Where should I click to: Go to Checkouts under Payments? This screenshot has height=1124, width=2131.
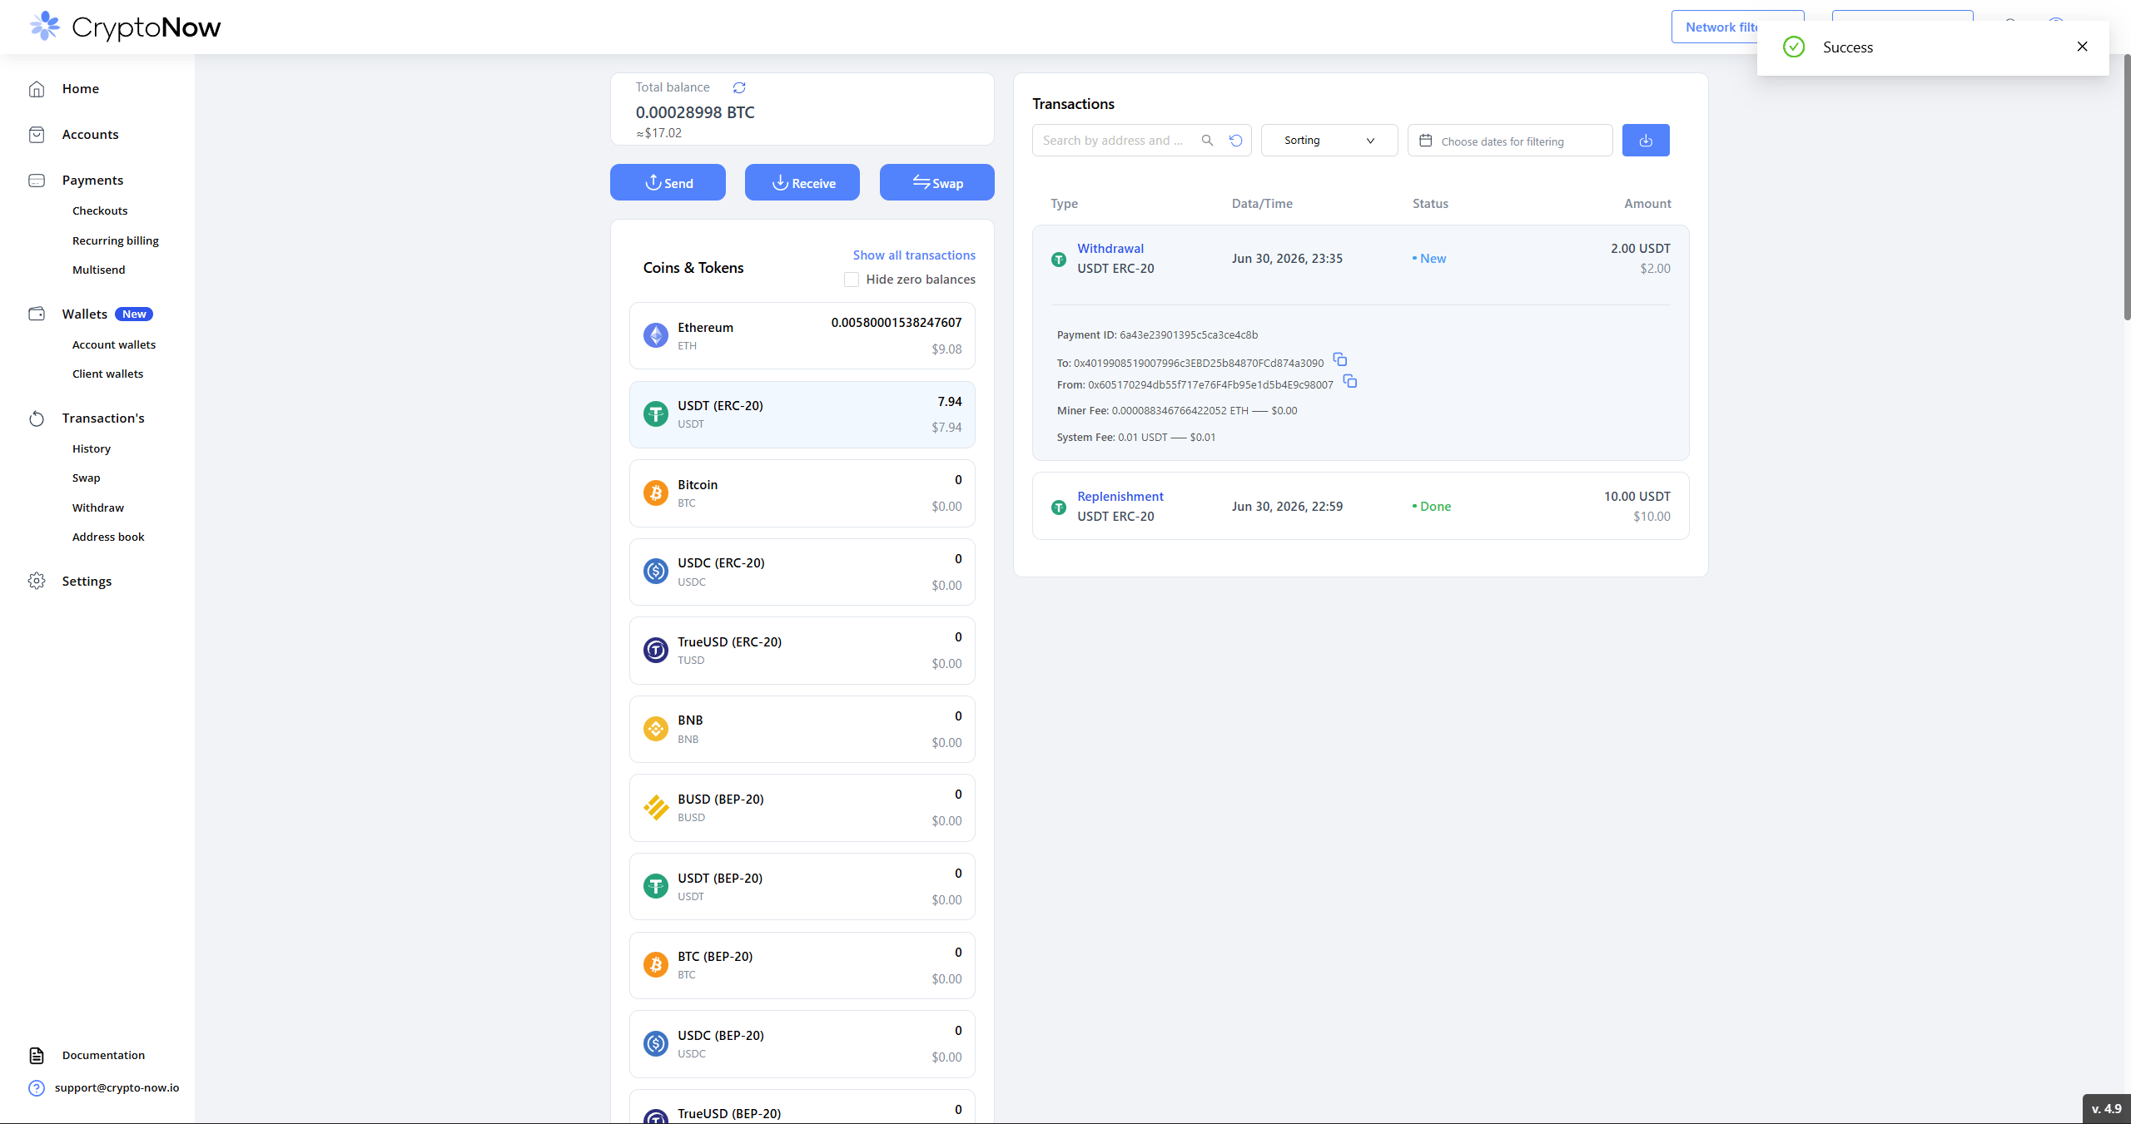point(100,210)
